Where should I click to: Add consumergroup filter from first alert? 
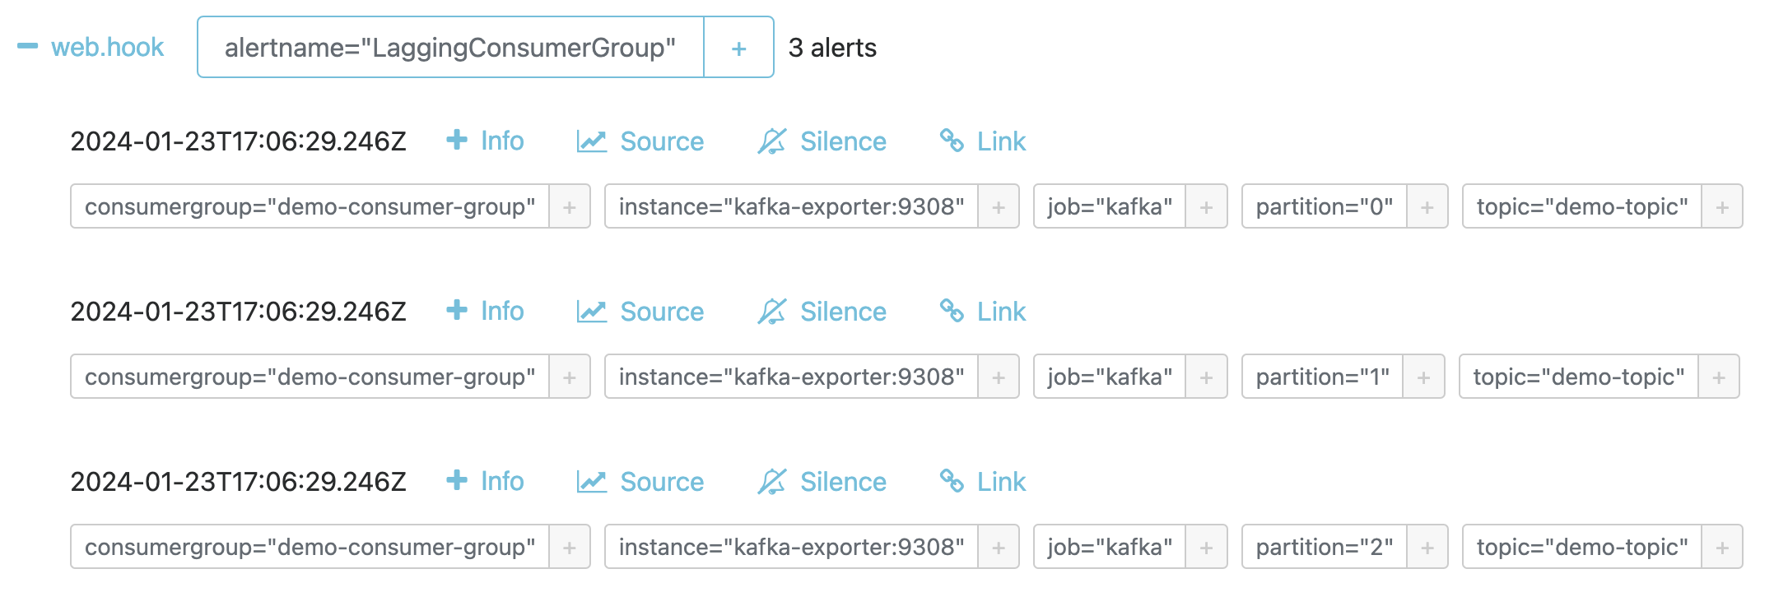[570, 206]
